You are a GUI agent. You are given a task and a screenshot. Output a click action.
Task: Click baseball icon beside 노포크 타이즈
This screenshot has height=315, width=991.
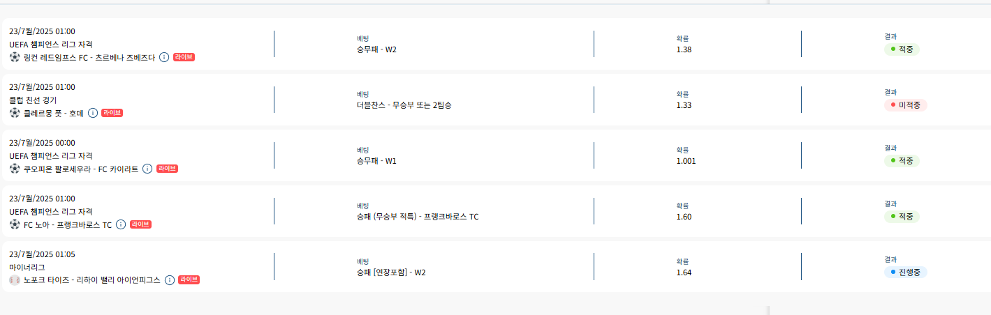tap(15, 280)
